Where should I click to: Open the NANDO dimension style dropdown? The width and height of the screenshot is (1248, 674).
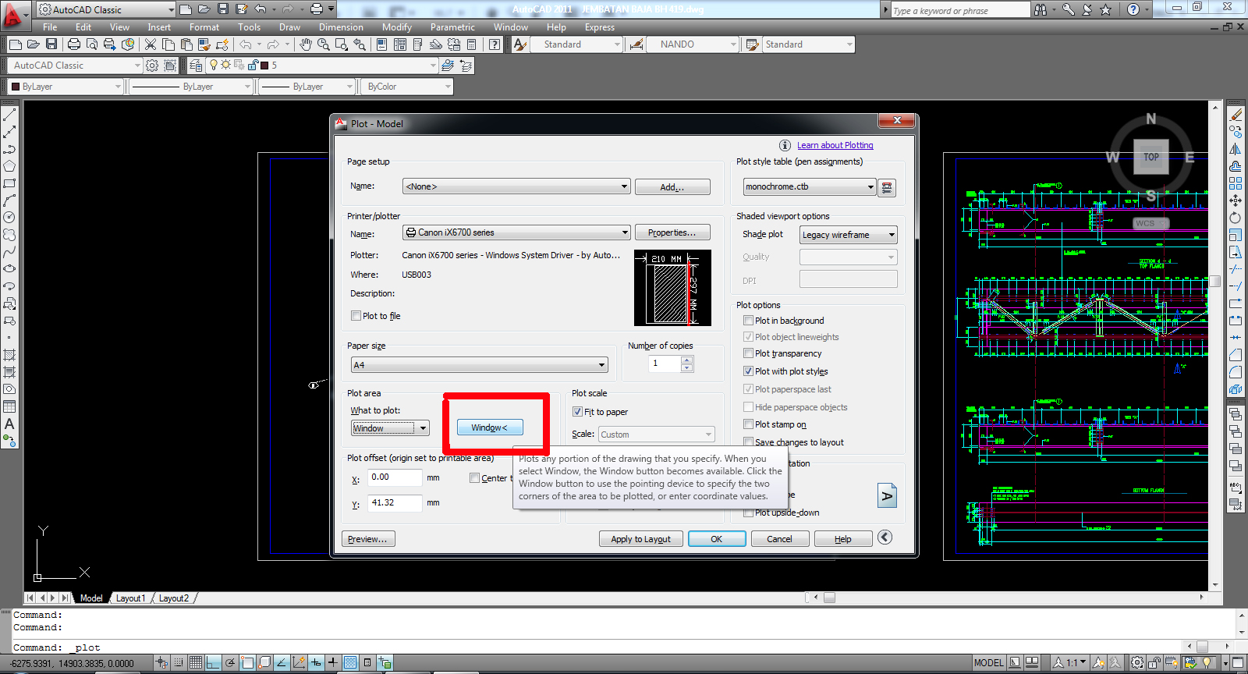(x=693, y=44)
